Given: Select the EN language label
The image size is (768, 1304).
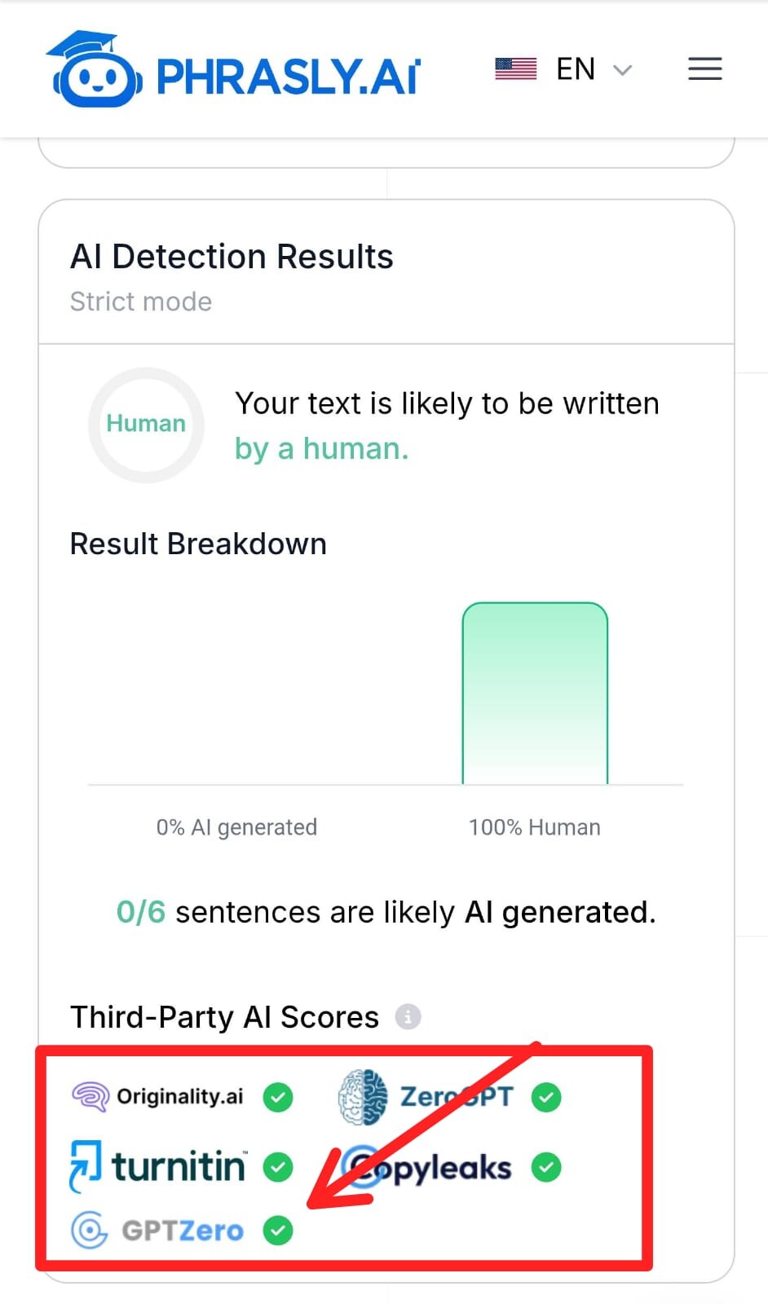Looking at the screenshot, I should [576, 69].
